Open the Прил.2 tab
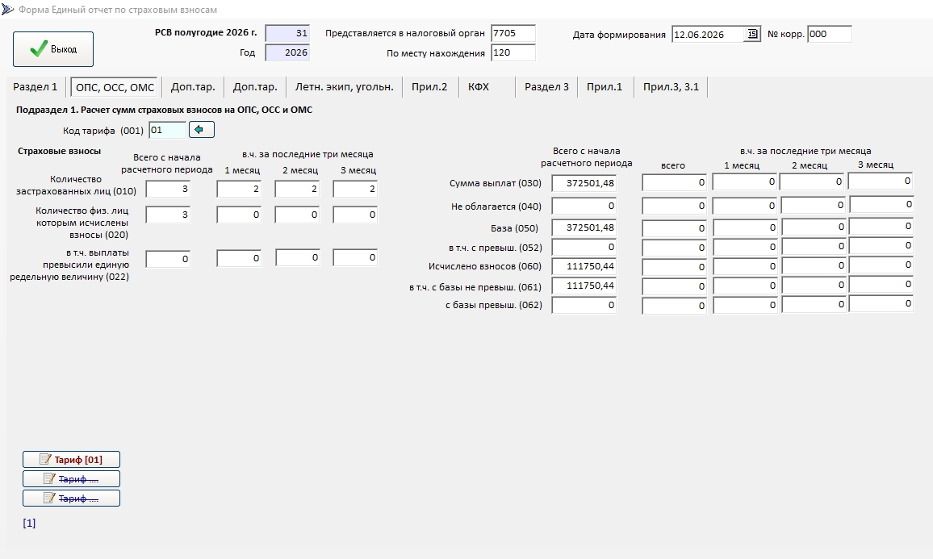 coord(429,87)
